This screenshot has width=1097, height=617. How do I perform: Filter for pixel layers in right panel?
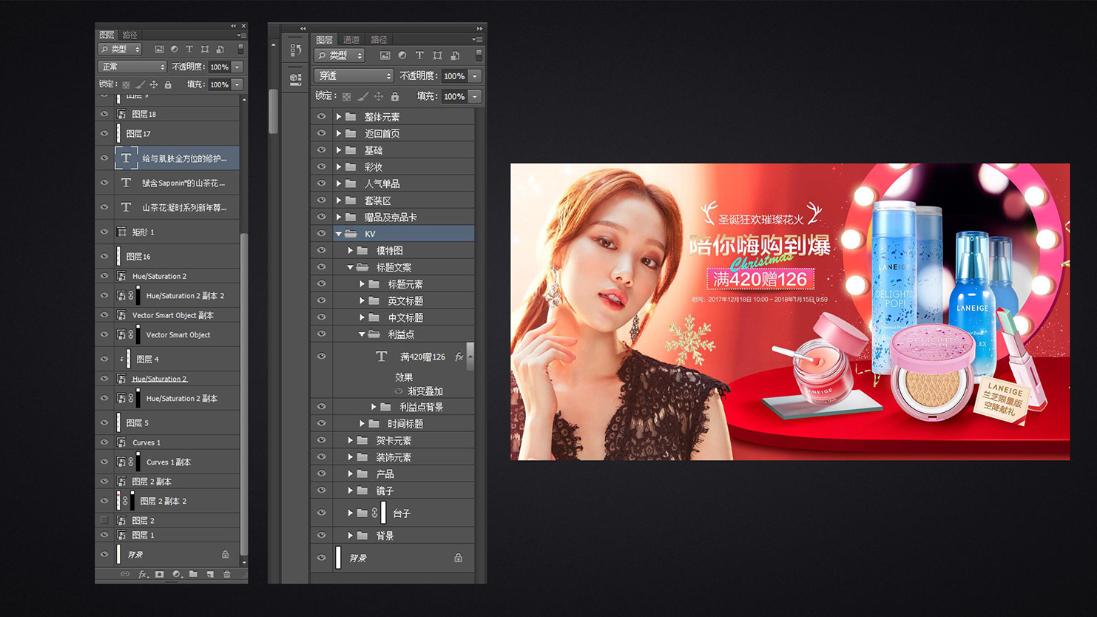(x=385, y=55)
